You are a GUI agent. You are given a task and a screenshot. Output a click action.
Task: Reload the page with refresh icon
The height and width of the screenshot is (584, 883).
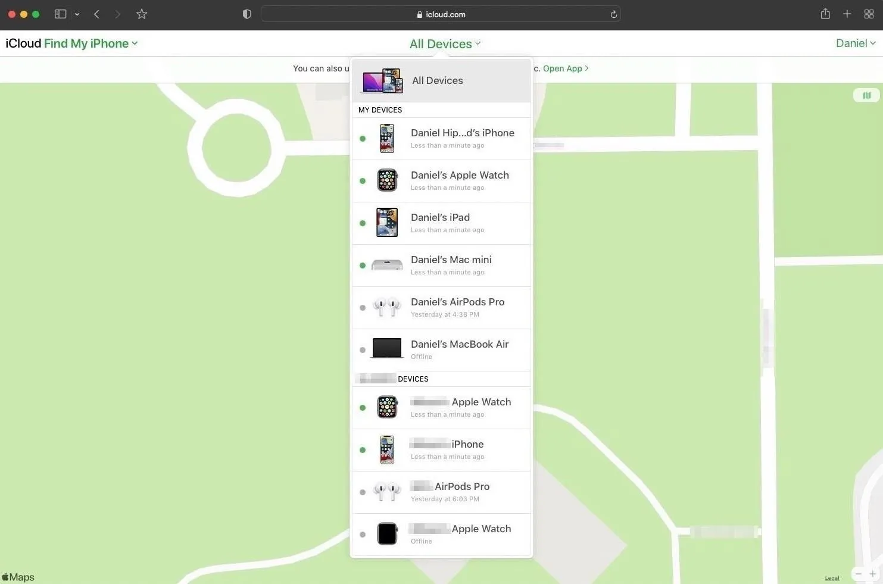(613, 14)
